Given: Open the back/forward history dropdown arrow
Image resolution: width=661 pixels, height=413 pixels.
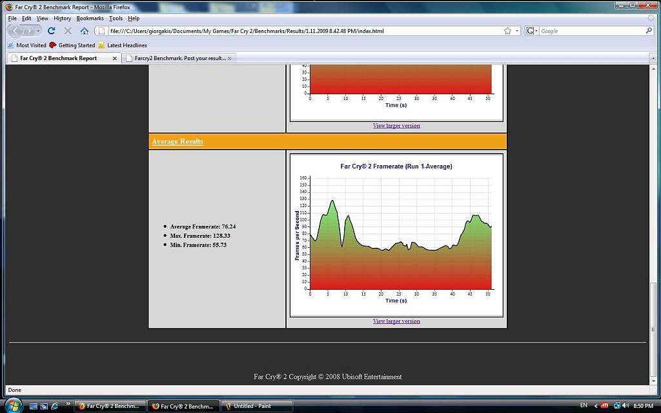Looking at the screenshot, I should (x=38, y=31).
